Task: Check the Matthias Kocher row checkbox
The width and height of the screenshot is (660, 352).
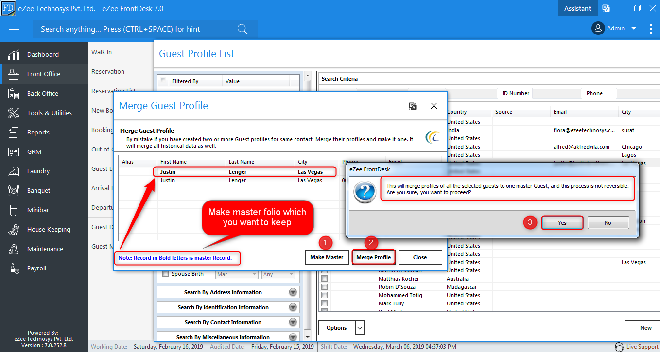Action: pos(325,279)
